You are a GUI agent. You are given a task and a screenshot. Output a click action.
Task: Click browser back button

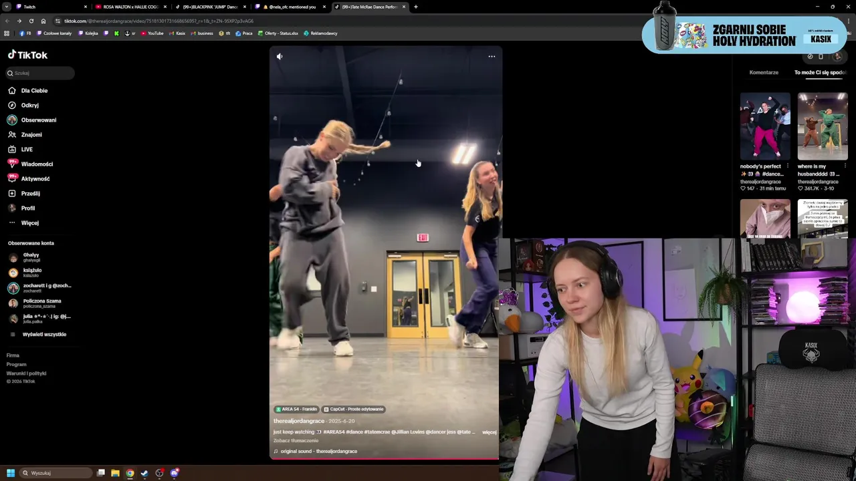(x=7, y=21)
